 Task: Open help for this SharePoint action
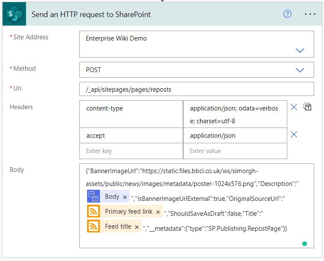(287, 14)
